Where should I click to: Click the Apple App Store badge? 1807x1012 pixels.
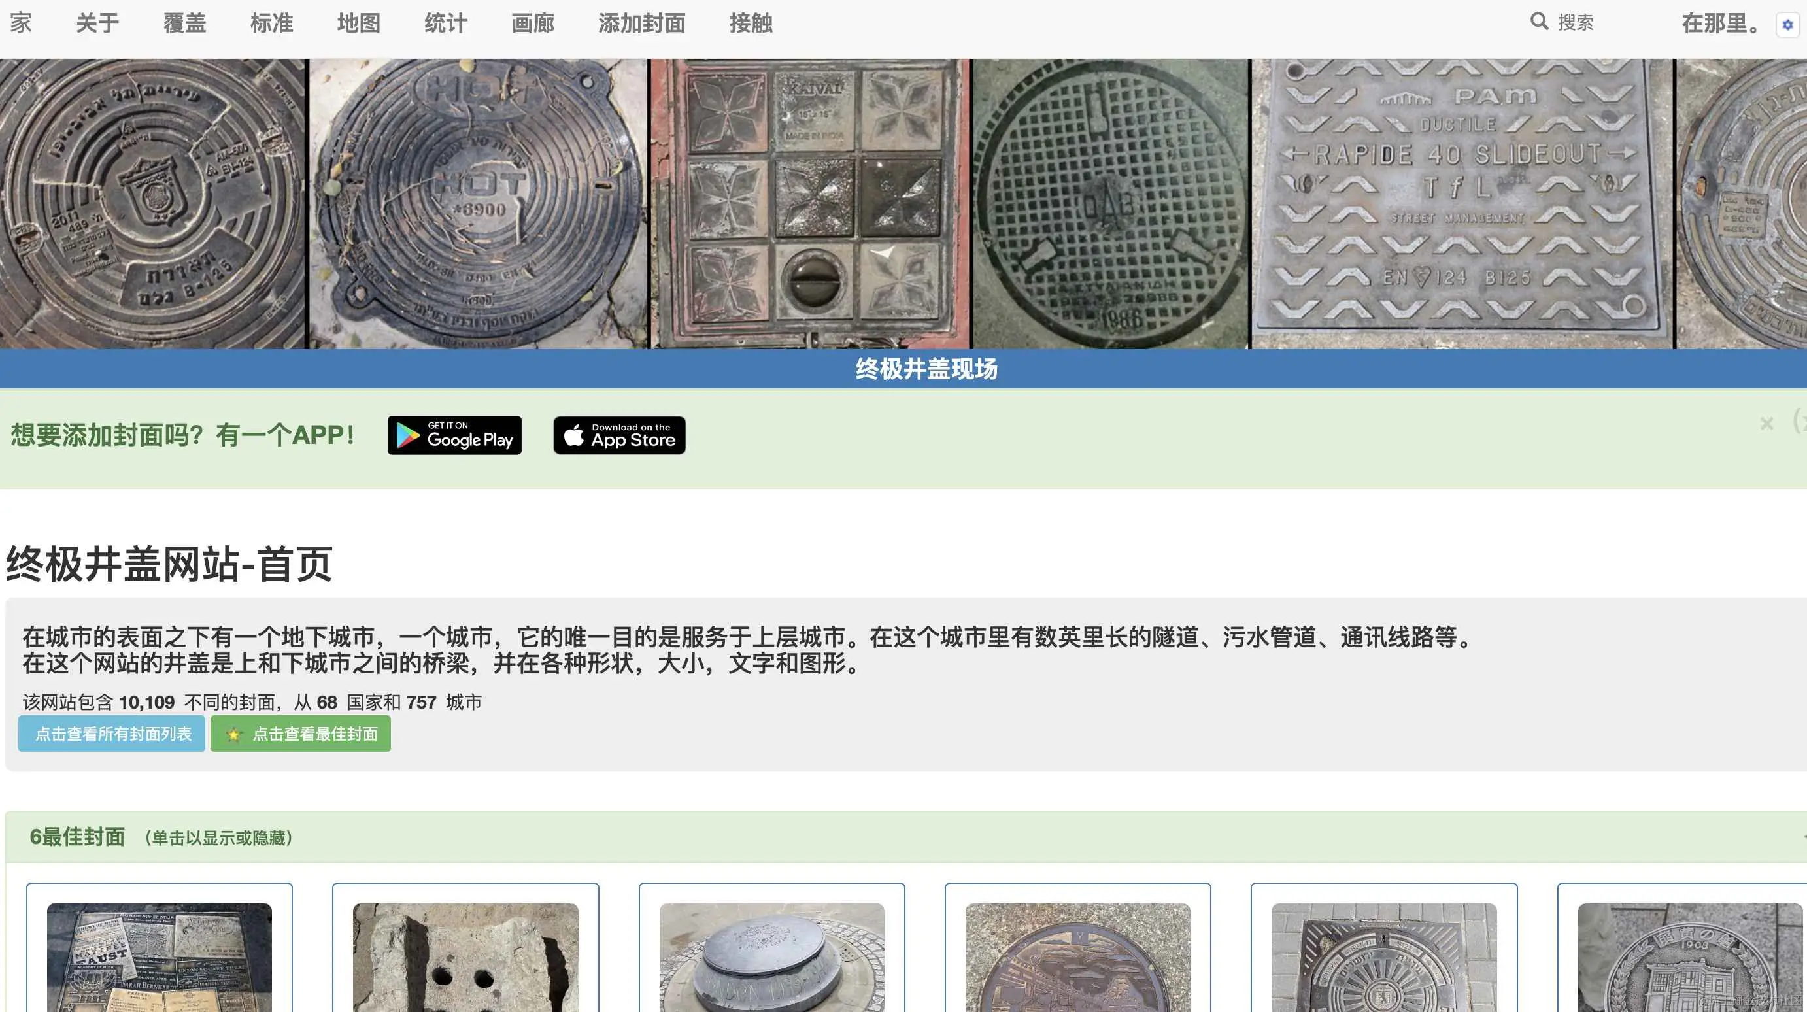pyautogui.click(x=619, y=435)
